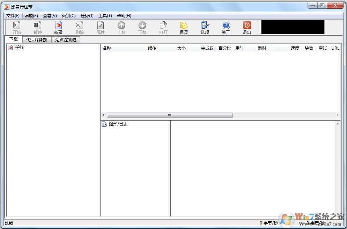This screenshot has width=347, height=229.
Task: Select the 新建 new task icon
Action: tap(58, 27)
